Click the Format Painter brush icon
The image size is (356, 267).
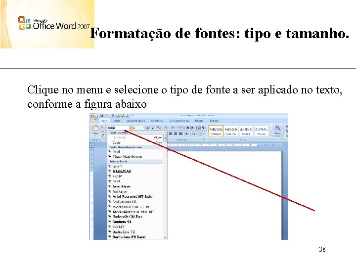click(102, 135)
